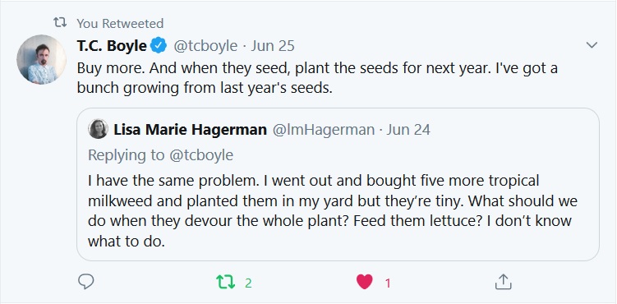
Task: Click the retweet count number 2
Action: tap(248, 283)
